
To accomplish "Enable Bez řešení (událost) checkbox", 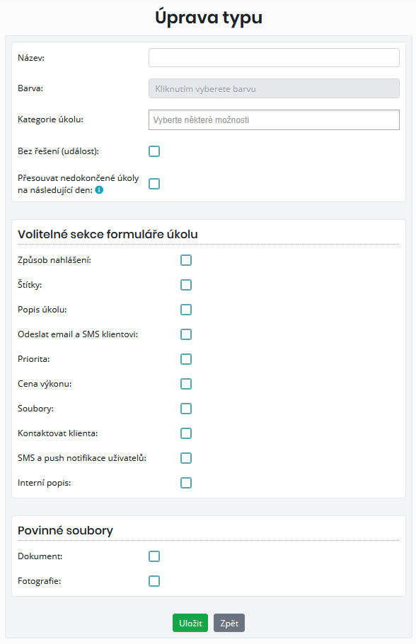I will [154, 151].
